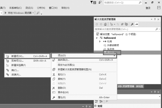Choose 重命名(M) from the context menu
162x108 pixels.
coord(84,92)
